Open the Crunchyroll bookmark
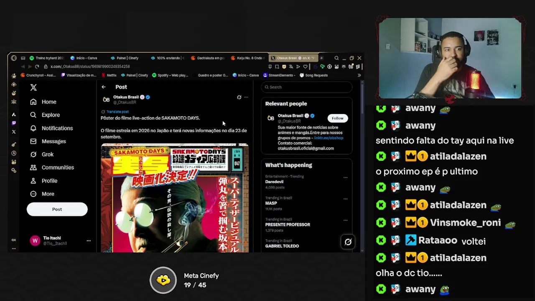535x301 pixels. click(x=38, y=75)
